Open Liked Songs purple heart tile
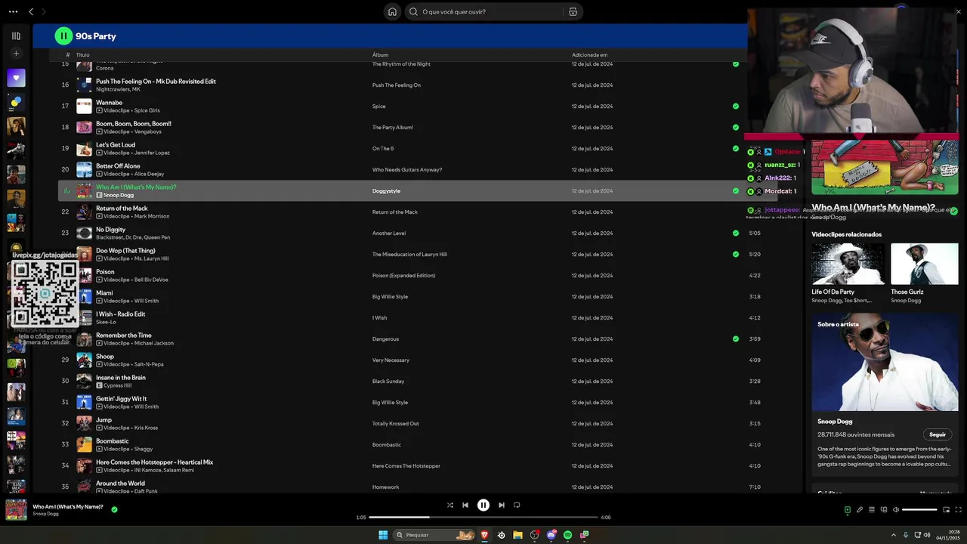This screenshot has height=544, width=967. click(16, 78)
